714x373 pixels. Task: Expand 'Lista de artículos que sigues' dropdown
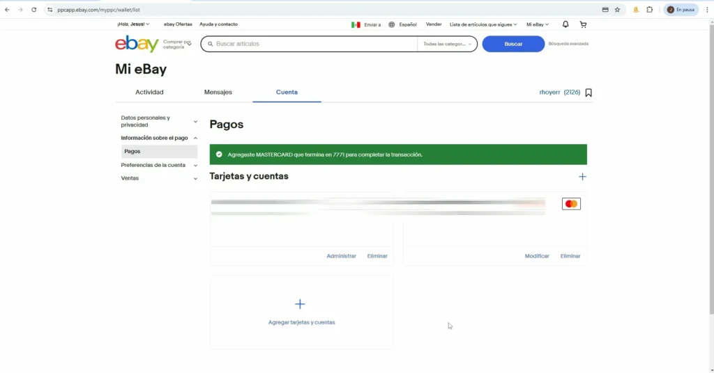tap(483, 24)
